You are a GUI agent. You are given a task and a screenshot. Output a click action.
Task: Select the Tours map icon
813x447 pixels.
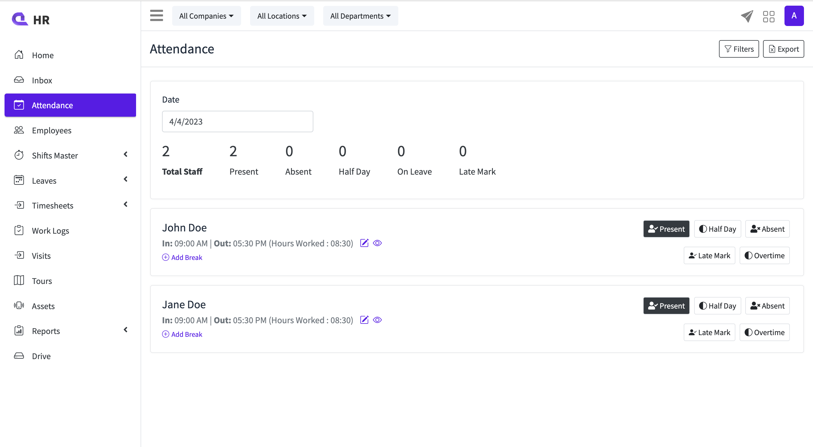pos(19,281)
